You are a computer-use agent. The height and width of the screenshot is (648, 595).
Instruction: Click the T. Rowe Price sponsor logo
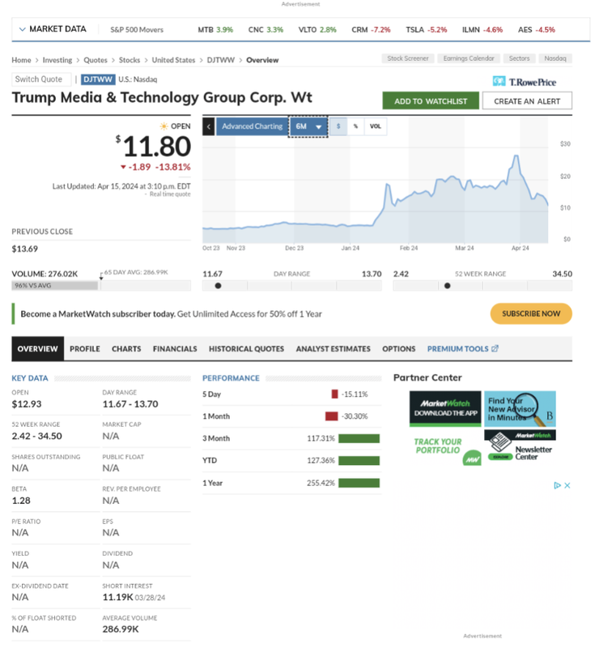click(525, 82)
